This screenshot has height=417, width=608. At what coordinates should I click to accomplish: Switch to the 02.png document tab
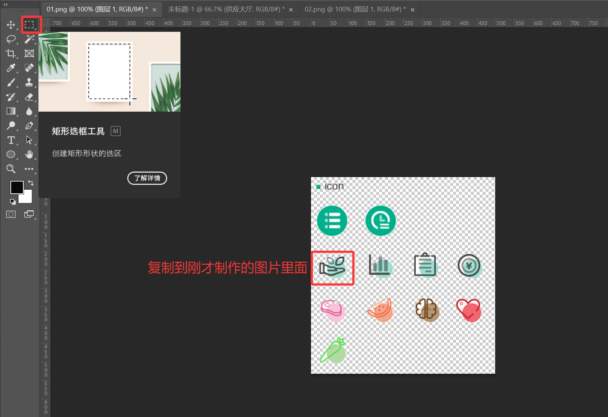pyautogui.click(x=355, y=9)
